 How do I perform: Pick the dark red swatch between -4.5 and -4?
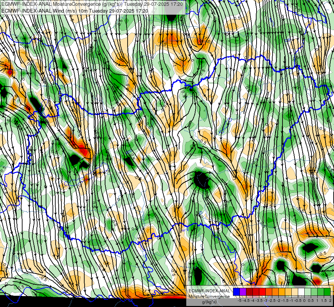pyautogui.click(x=249, y=292)
